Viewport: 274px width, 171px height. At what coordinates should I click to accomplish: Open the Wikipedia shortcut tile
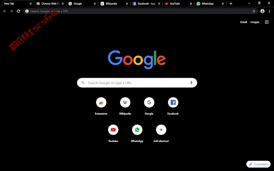coord(125,103)
